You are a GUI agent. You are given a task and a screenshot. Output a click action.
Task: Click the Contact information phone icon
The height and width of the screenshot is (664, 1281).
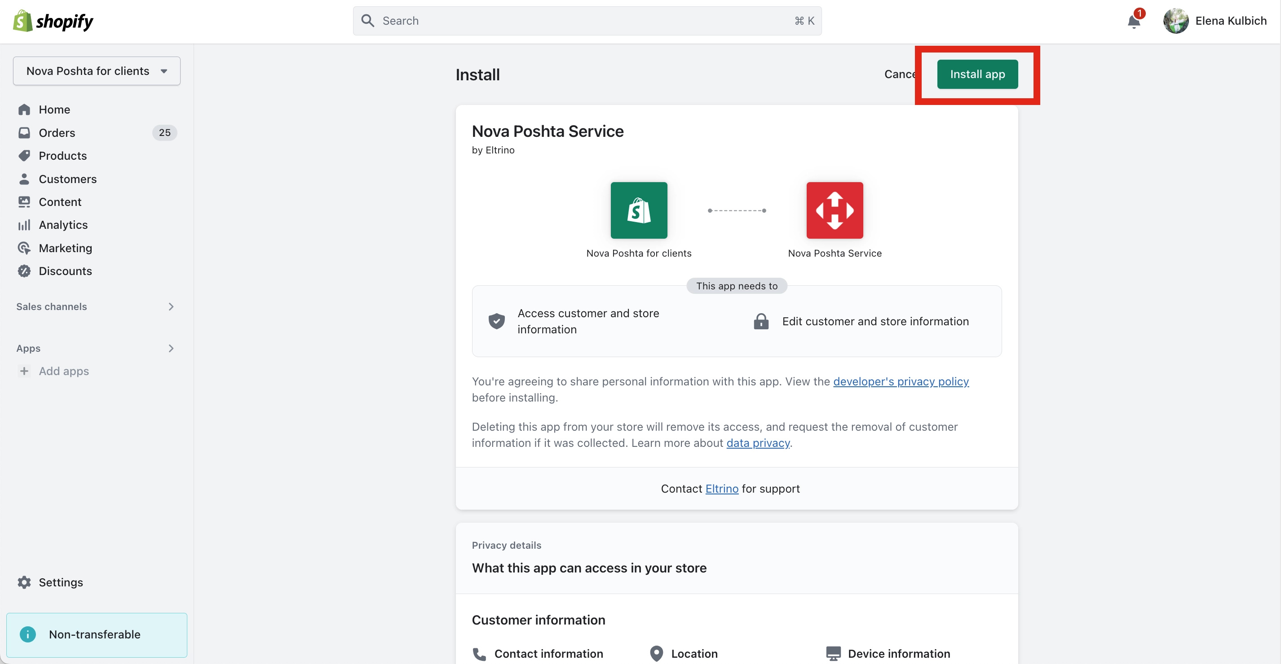click(x=479, y=654)
